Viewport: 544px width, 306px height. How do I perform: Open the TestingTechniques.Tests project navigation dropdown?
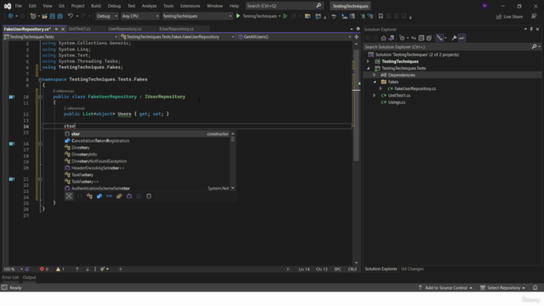(x=60, y=37)
